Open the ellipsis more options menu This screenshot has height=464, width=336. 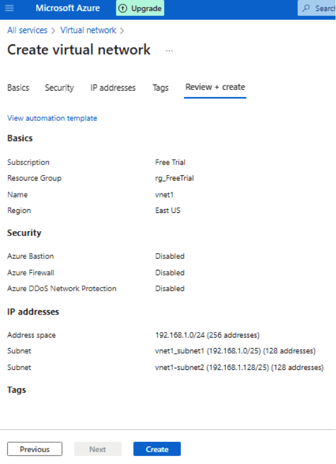(169, 50)
